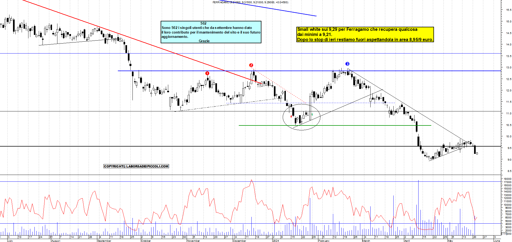Click the September month label on time axis

(x=104, y=241)
